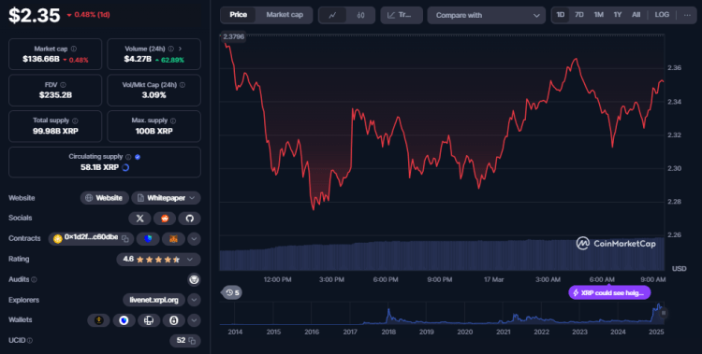Open the Website link button
This screenshot has height=354, width=702.
(104, 198)
